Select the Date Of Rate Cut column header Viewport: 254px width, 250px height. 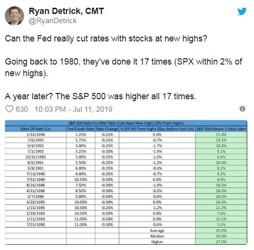tap(36, 129)
